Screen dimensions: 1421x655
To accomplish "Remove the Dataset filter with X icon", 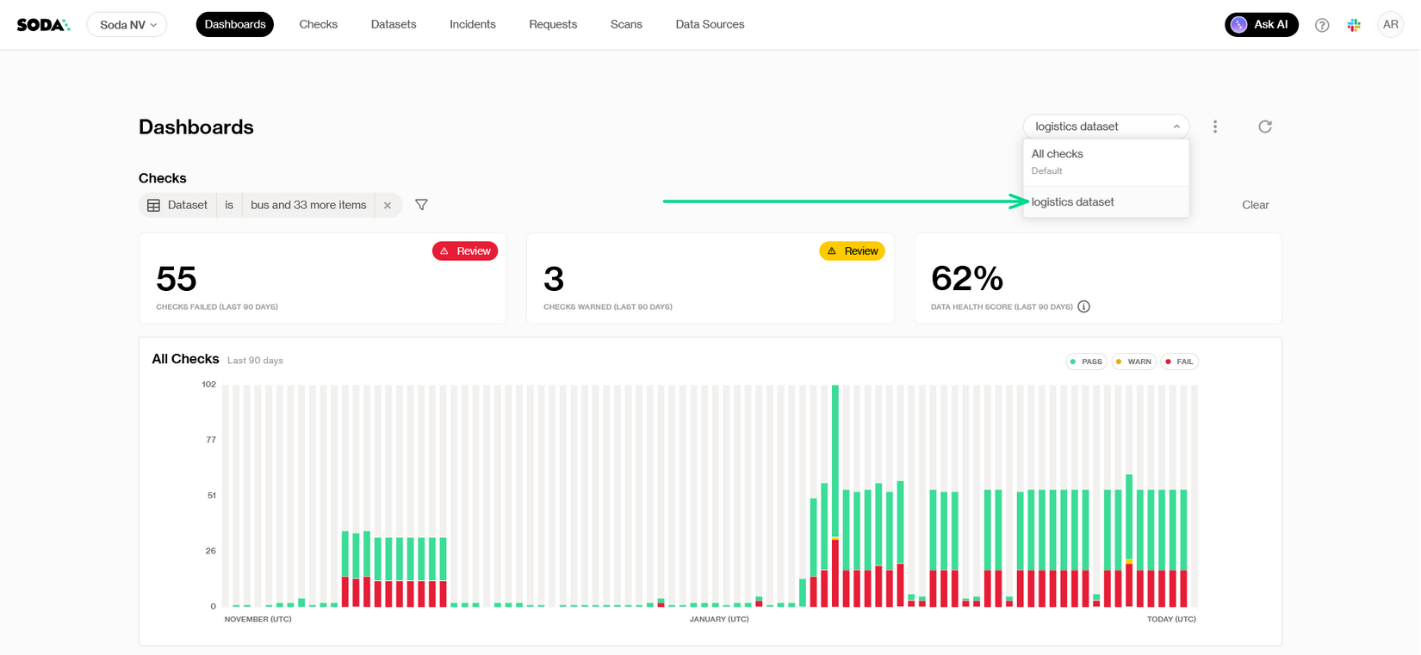I will tap(388, 205).
